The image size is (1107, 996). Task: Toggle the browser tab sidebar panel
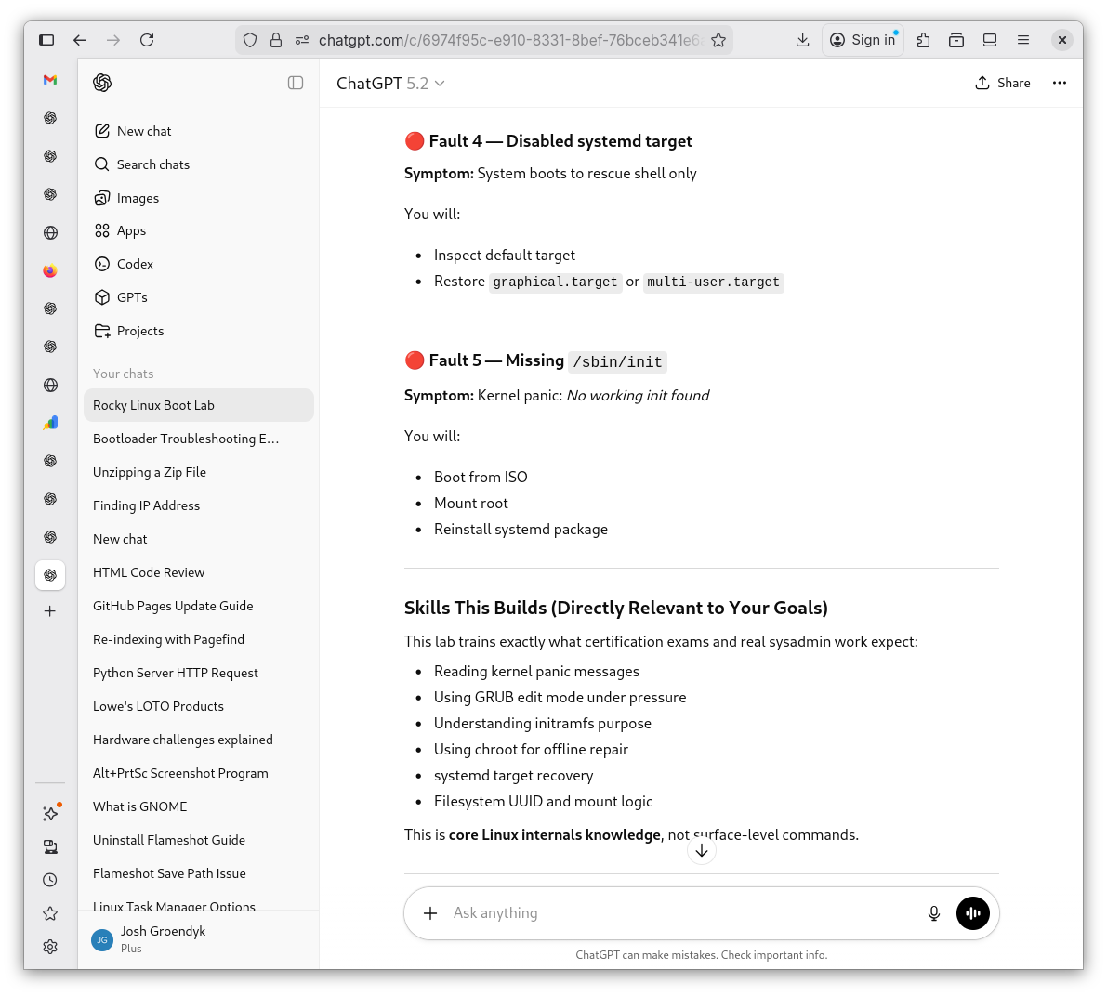click(46, 40)
